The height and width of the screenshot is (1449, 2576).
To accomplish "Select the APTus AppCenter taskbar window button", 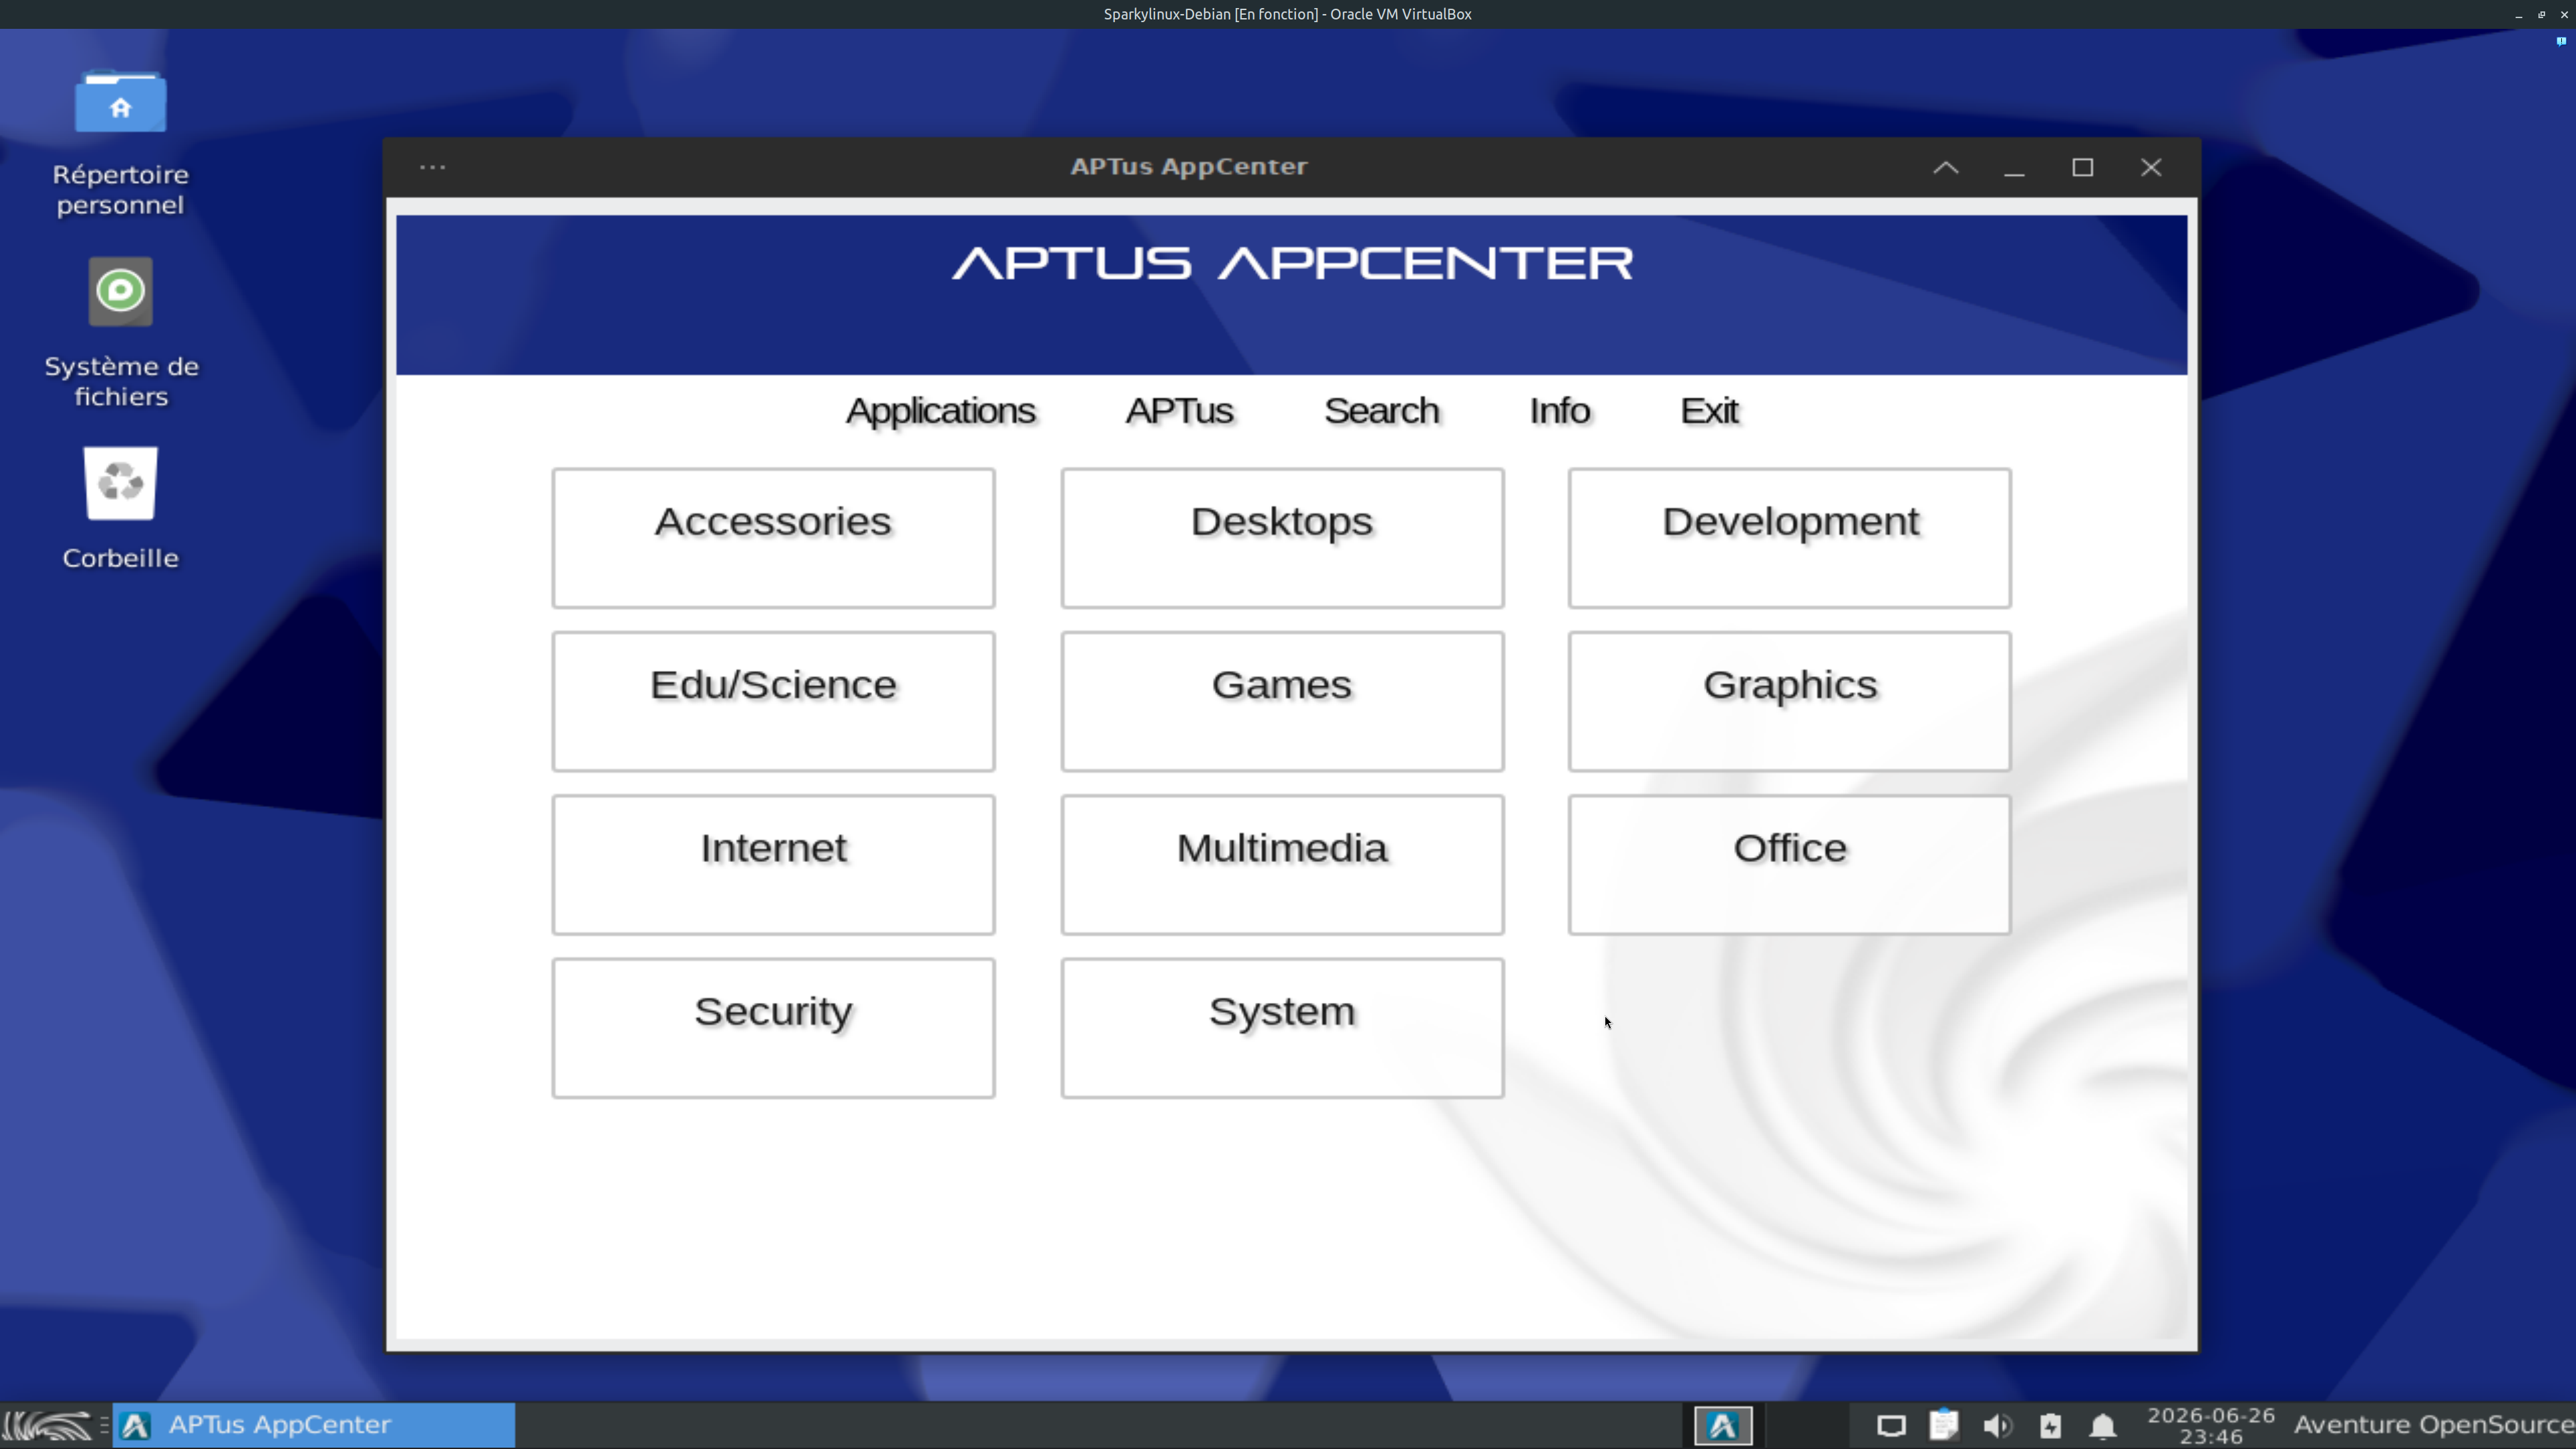I will click(314, 1425).
